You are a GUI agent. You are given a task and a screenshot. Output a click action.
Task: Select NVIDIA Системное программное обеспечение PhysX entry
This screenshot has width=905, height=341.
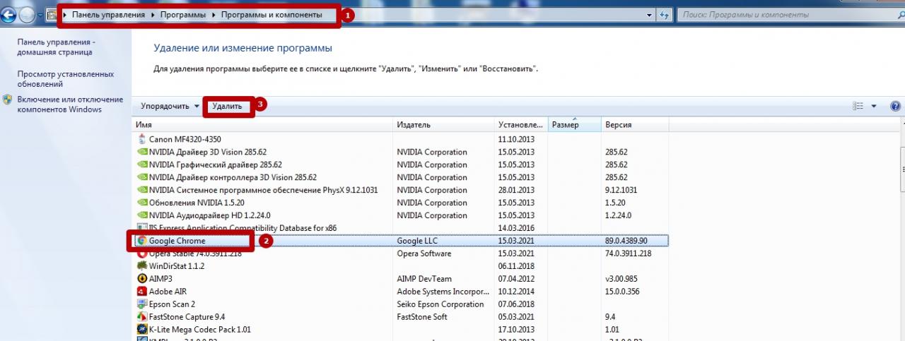pos(263,190)
